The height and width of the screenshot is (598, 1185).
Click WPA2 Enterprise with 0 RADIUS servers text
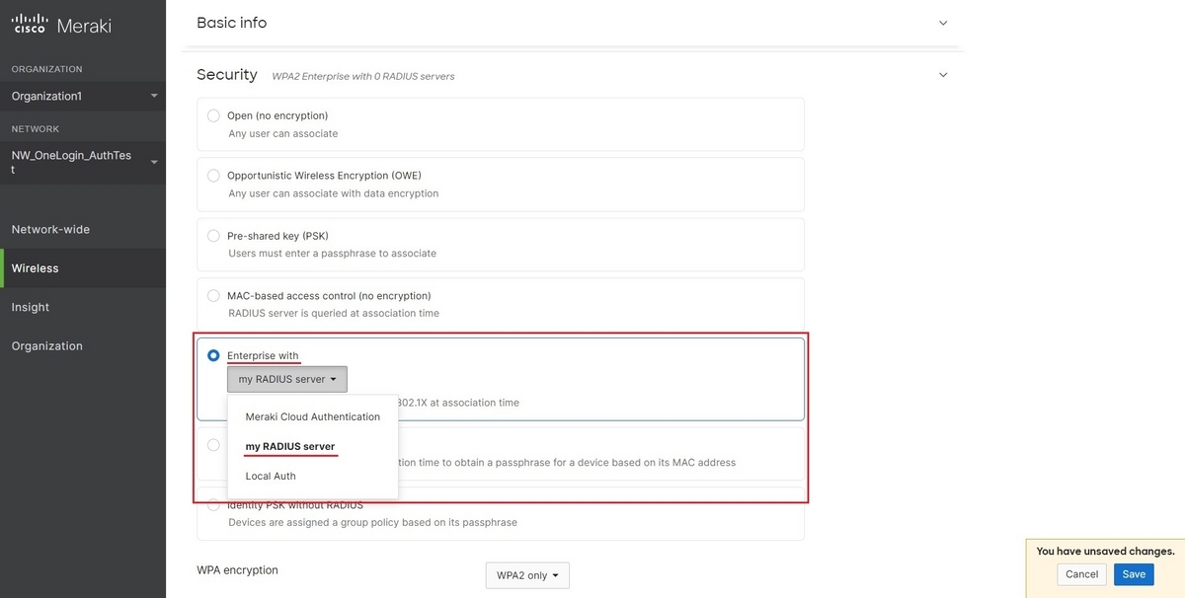tap(363, 76)
